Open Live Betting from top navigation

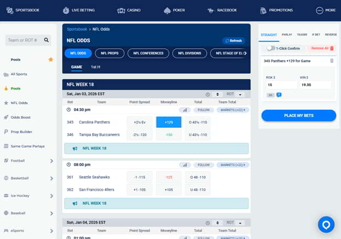click(79, 10)
